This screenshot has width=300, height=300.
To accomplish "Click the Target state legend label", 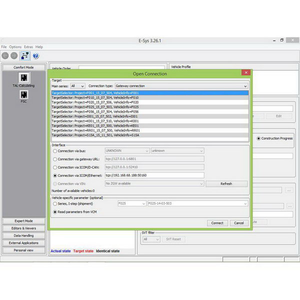I will 83,251.
